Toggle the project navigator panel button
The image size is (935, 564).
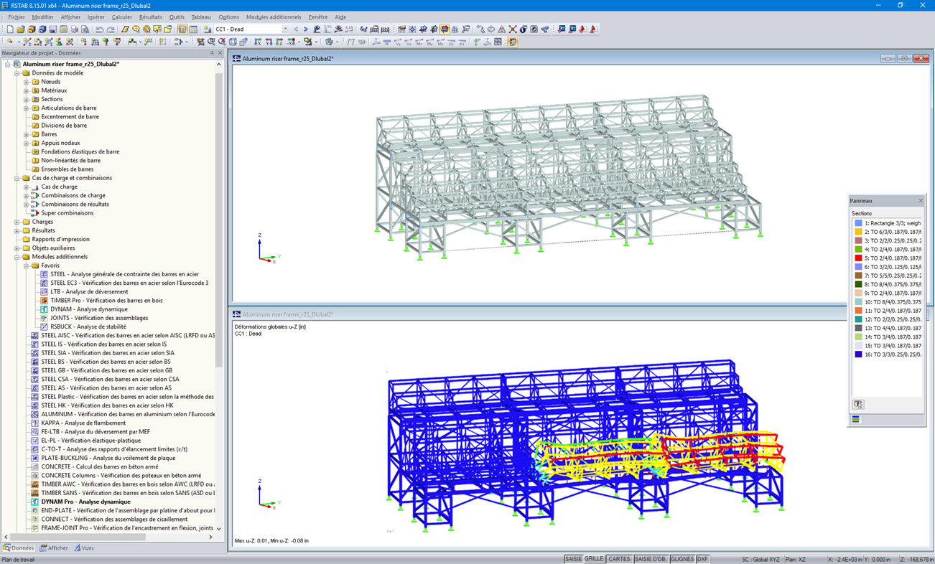[x=182, y=29]
